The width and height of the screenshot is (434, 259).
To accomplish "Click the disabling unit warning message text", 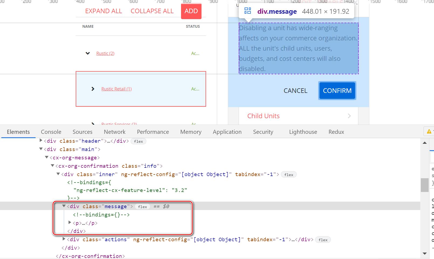I will click(x=298, y=48).
